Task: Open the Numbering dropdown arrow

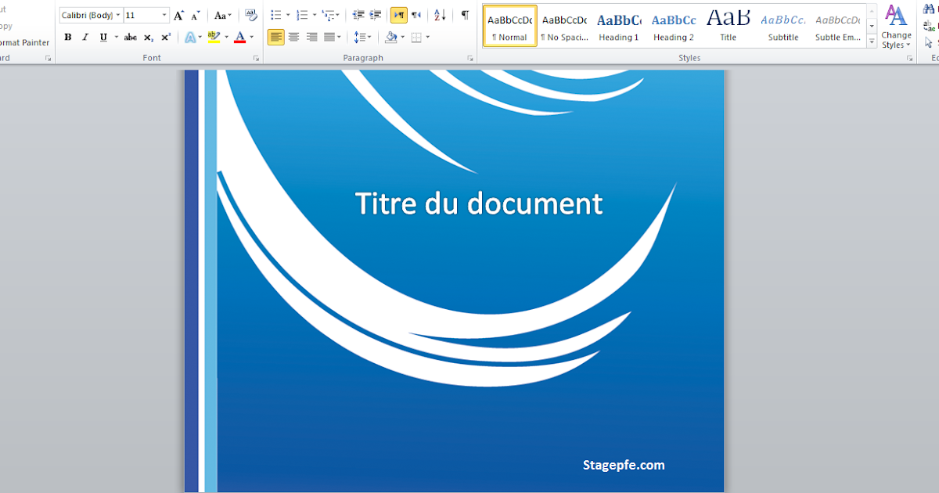Action: 315,15
